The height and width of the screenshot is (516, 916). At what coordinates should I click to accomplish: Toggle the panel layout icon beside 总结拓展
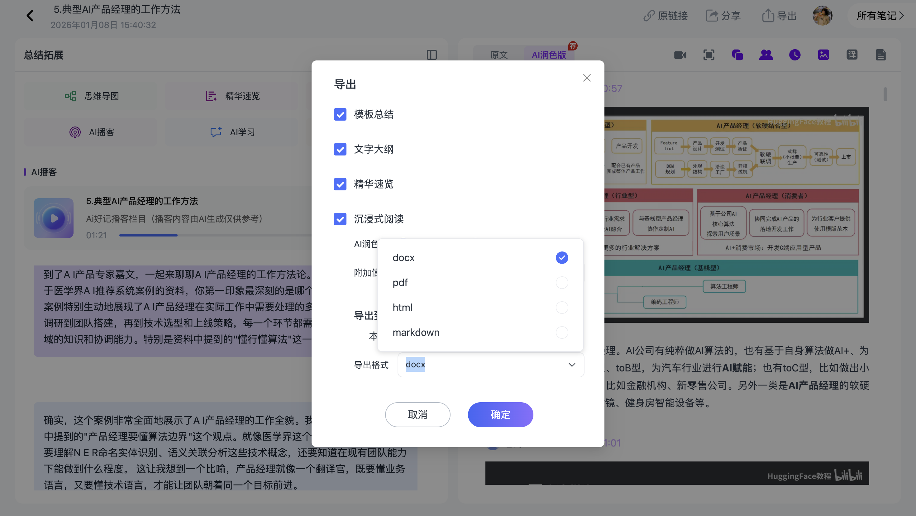432,55
